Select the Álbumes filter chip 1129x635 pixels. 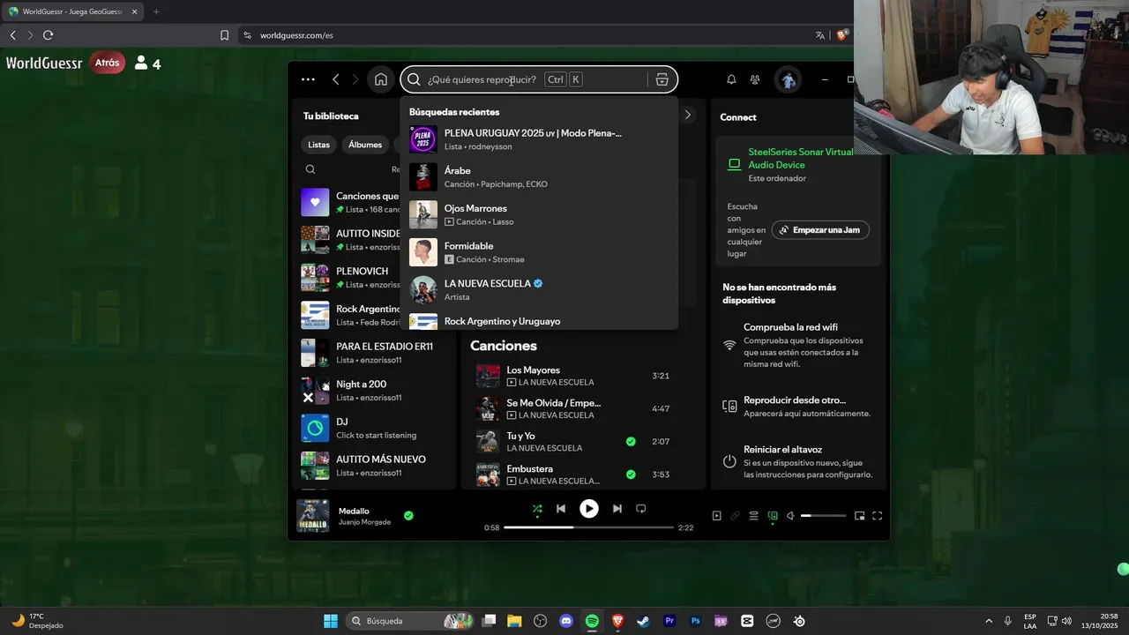(x=365, y=145)
